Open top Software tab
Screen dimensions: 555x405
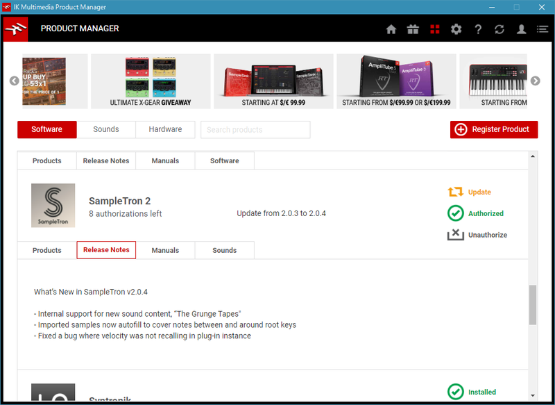pos(224,160)
